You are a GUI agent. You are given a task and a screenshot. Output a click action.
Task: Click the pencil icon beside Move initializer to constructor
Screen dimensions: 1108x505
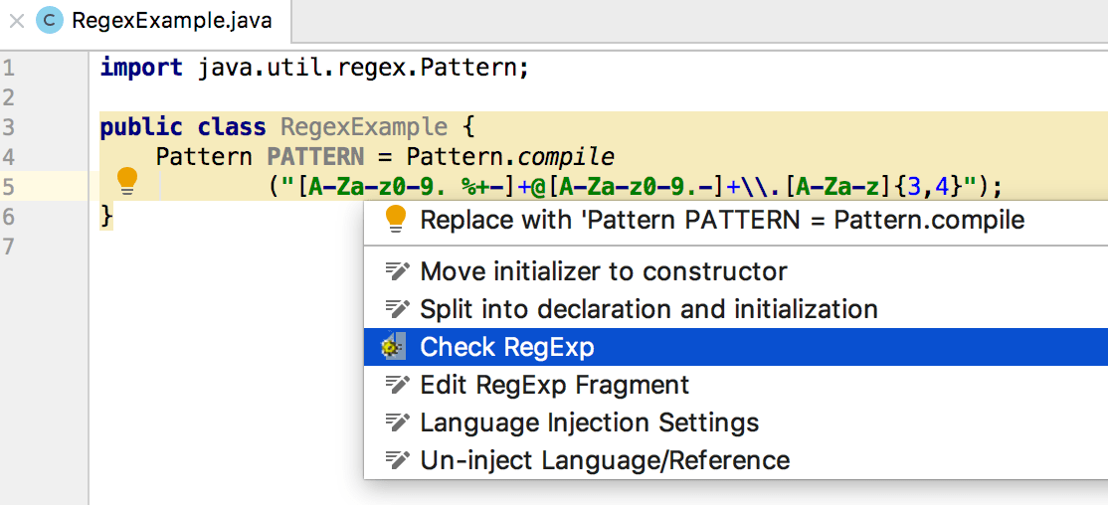pos(397,270)
